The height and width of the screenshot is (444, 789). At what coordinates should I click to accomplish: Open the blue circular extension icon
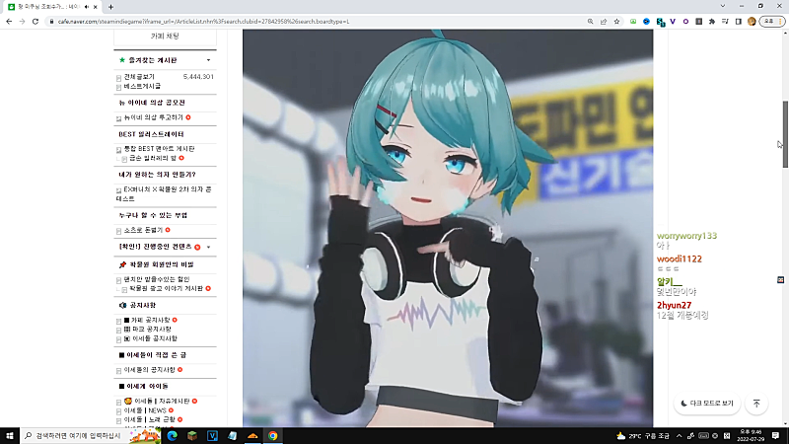tap(646, 22)
